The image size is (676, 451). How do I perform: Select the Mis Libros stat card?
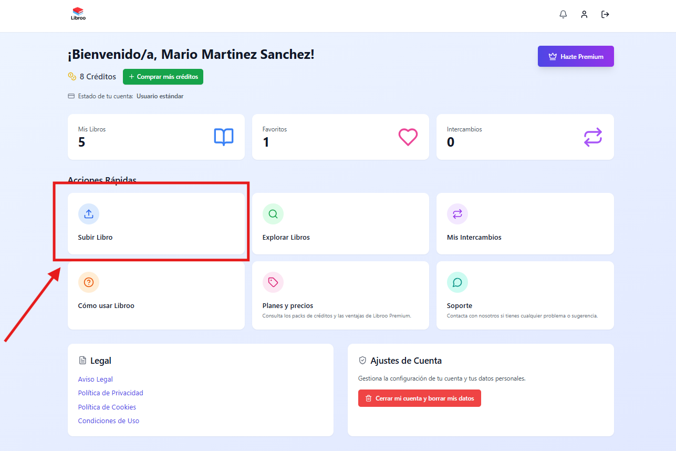(x=156, y=137)
